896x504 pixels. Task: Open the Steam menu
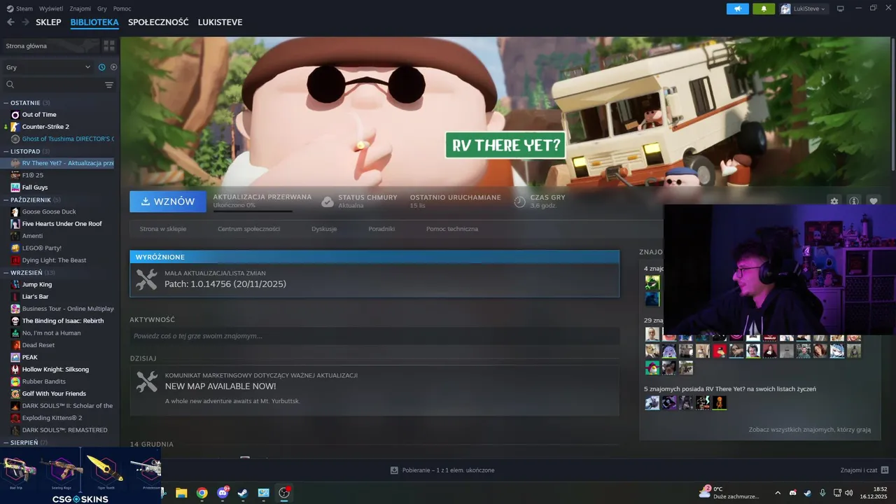[20, 8]
